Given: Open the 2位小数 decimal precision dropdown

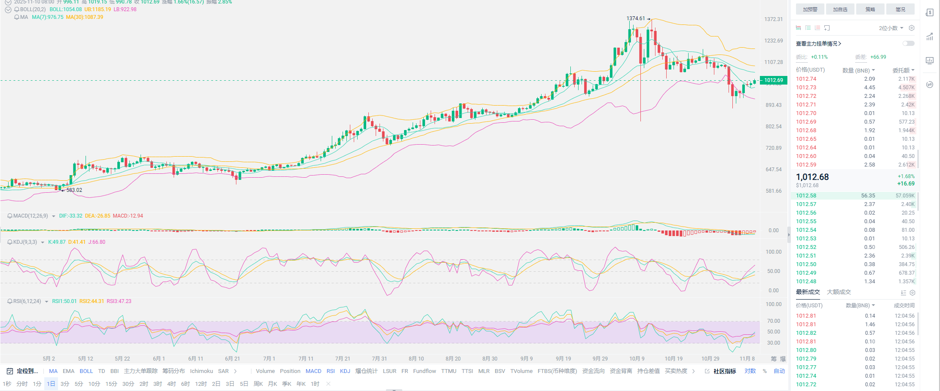Looking at the screenshot, I should pos(891,28).
